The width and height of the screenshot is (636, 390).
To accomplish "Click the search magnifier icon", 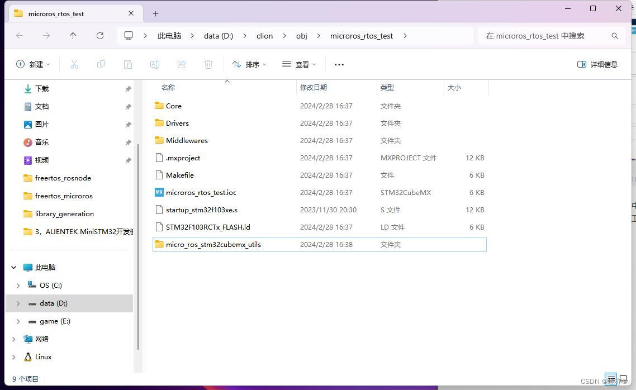I will click(x=615, y=36).
